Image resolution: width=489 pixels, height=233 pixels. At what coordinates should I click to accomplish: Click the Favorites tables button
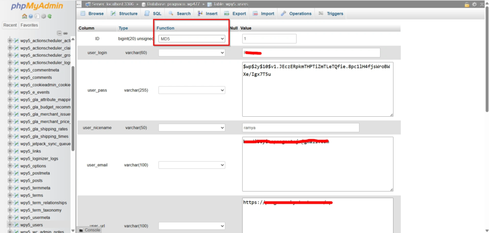[29, 25]
